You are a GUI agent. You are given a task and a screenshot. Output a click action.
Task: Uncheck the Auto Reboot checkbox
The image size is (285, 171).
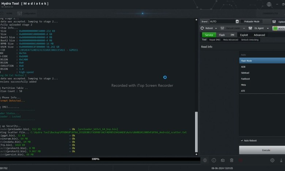[x=242, y=140]
